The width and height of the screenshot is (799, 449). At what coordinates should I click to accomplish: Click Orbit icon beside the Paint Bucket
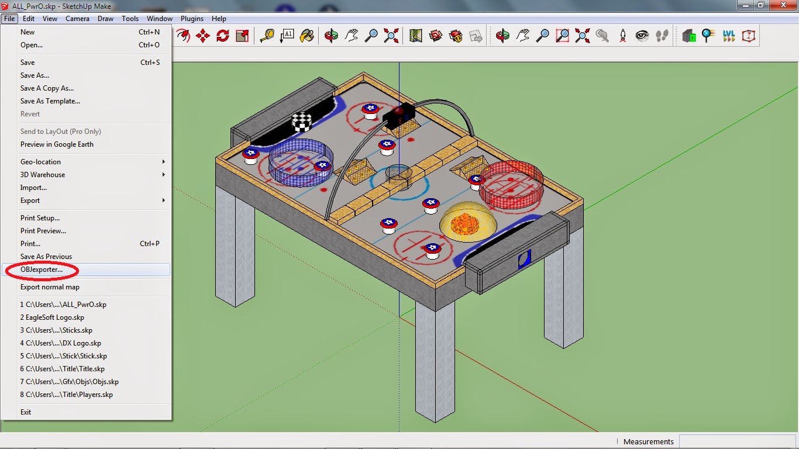332,36
